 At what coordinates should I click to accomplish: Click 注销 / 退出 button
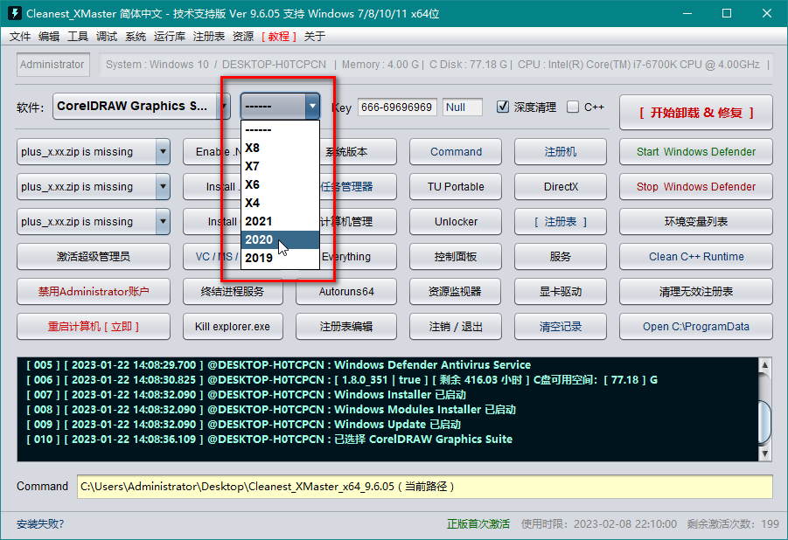point(456,327)
